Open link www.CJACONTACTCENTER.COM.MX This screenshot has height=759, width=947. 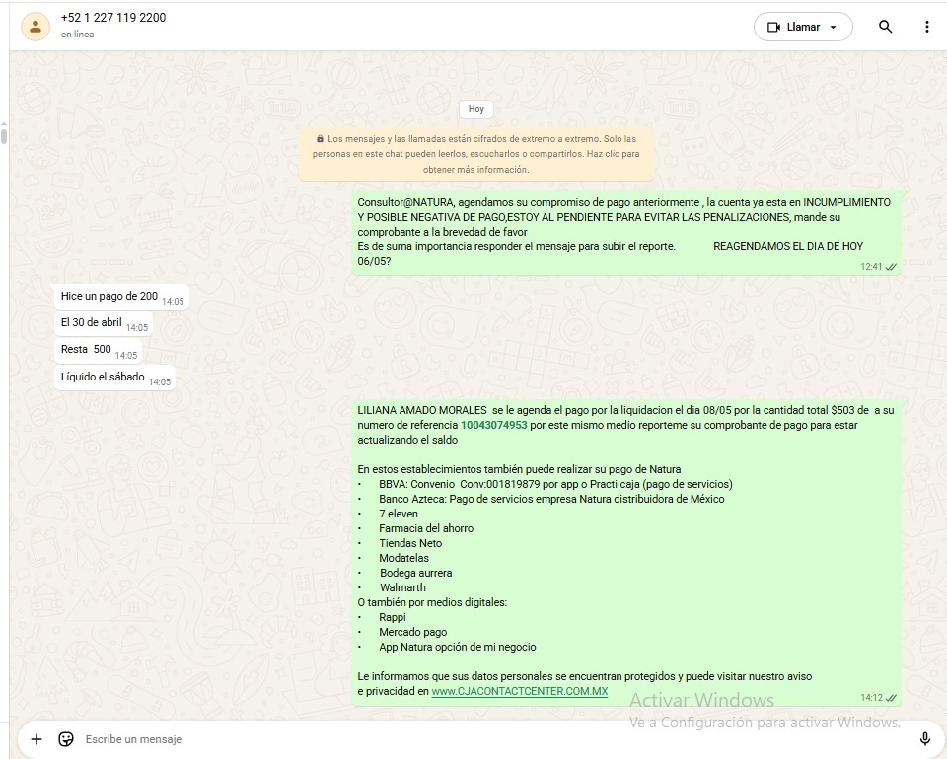520,691
